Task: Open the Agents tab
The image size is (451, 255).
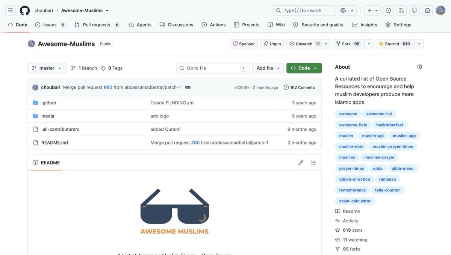Action: (x=140, y=25)
